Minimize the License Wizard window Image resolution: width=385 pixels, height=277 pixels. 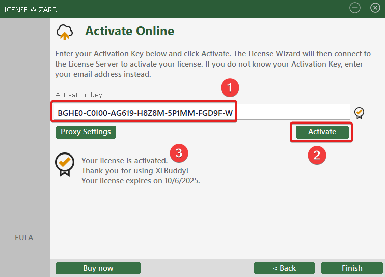click(x=355, y=8)
